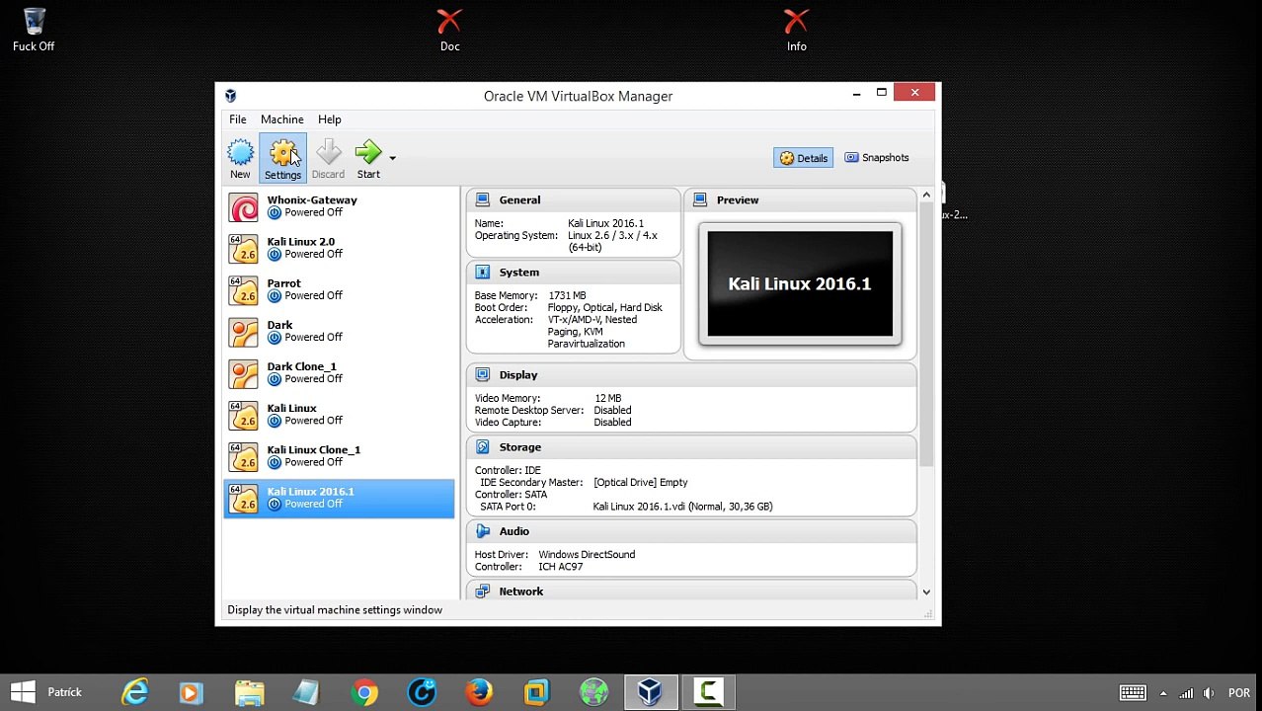Image resolution: width=1262 pixels, height=711 pixels.
Task: Select the Kali Linux 2.0 virtual machine
Action: (x=339, y=248)
